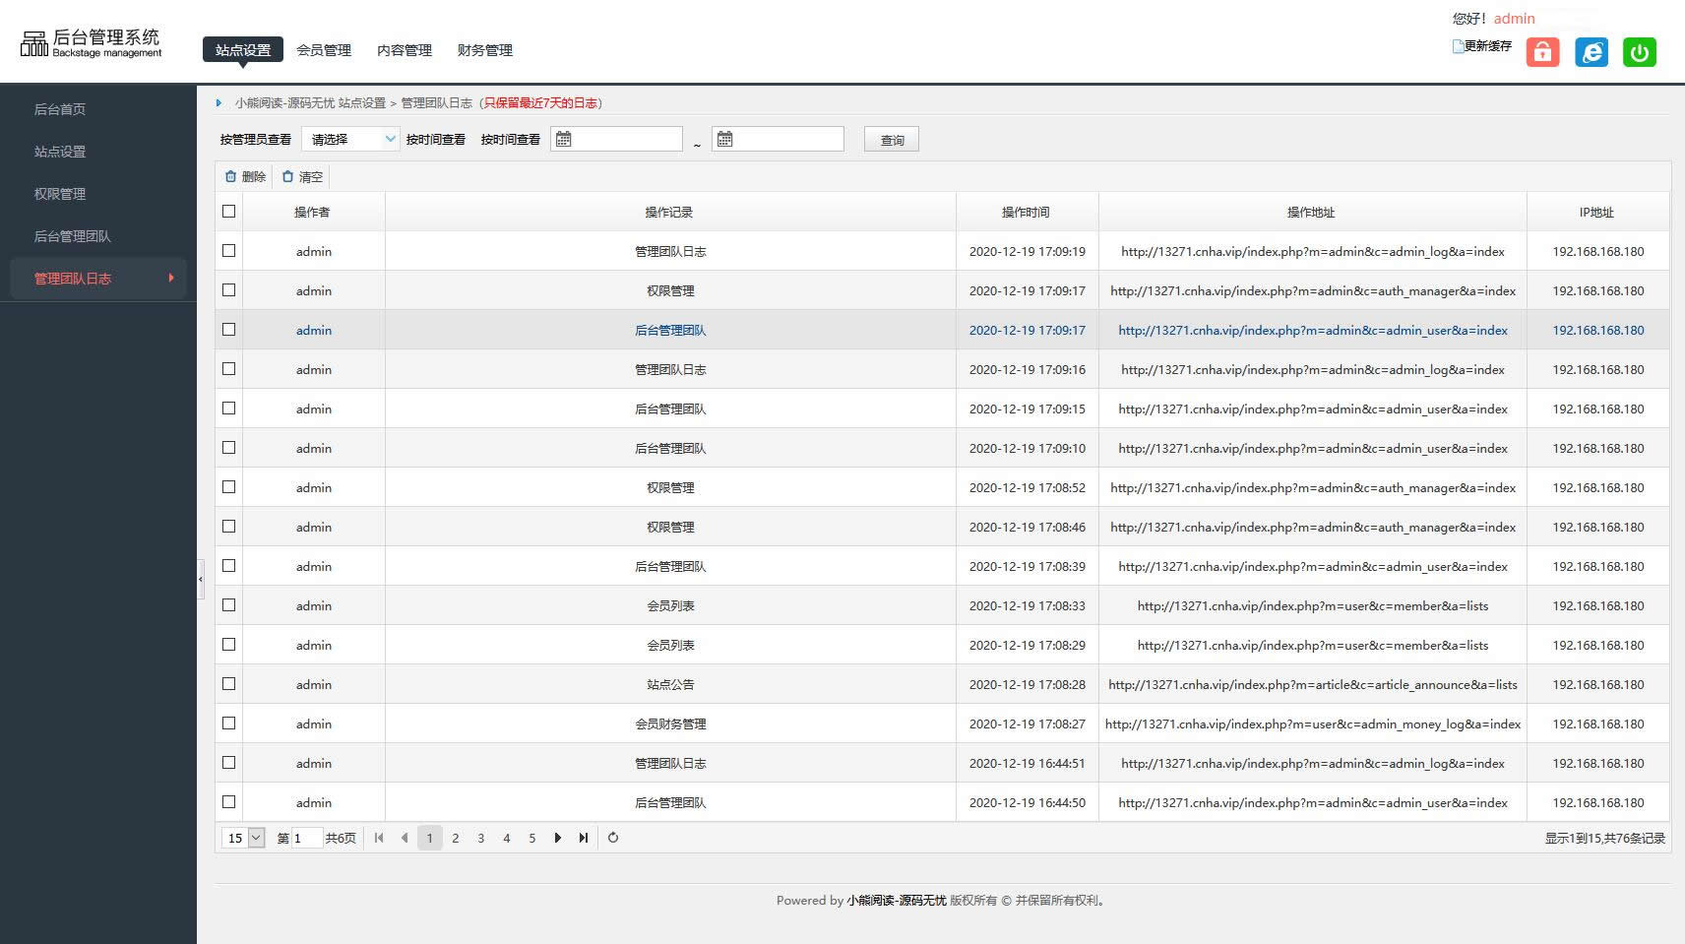Click the start date input field
The width and height of the screenshot is (1685, 944).
pos(617,139)
